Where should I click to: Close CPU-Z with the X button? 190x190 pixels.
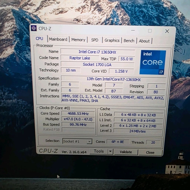click(167, 31)
